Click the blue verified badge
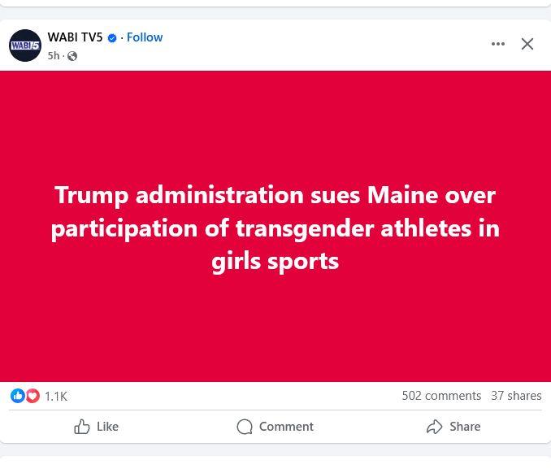 pyautogui.click(x=112, y=37)
